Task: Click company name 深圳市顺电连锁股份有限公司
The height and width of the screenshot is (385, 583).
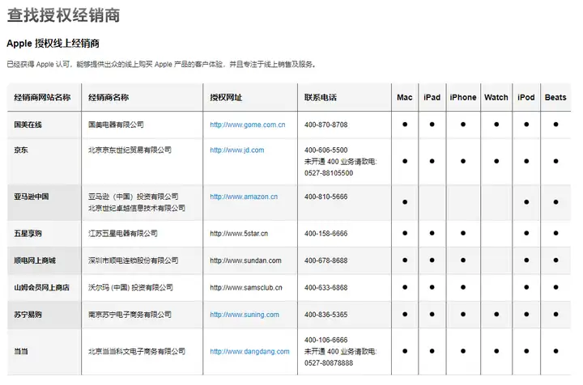Action: click(133, 260)
